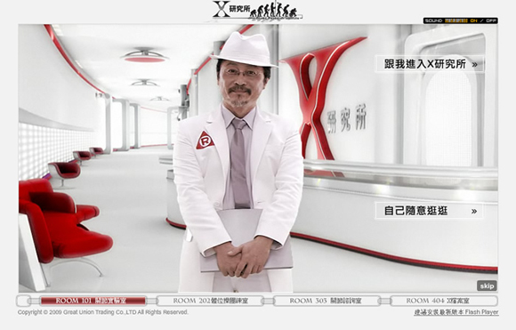Turn sound OFF
516x330 pixels.
coord(491,20)
